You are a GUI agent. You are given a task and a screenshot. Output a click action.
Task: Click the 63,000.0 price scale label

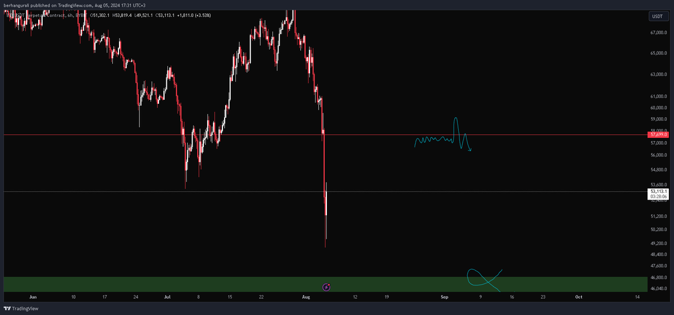[658, 75]
